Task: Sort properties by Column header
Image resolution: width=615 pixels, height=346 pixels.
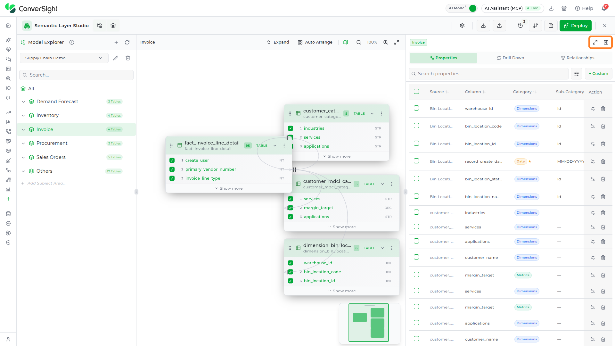Action: point(475,92)
